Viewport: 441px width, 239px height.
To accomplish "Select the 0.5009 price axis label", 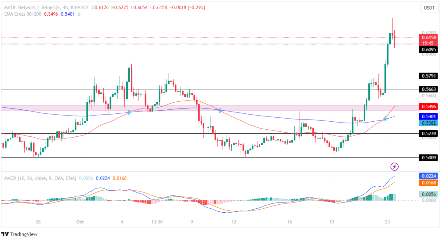I will coord(428,158).
